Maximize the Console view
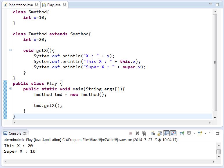Image resolution: width=224 pixels, height=168 pixels. pos(217,133)
